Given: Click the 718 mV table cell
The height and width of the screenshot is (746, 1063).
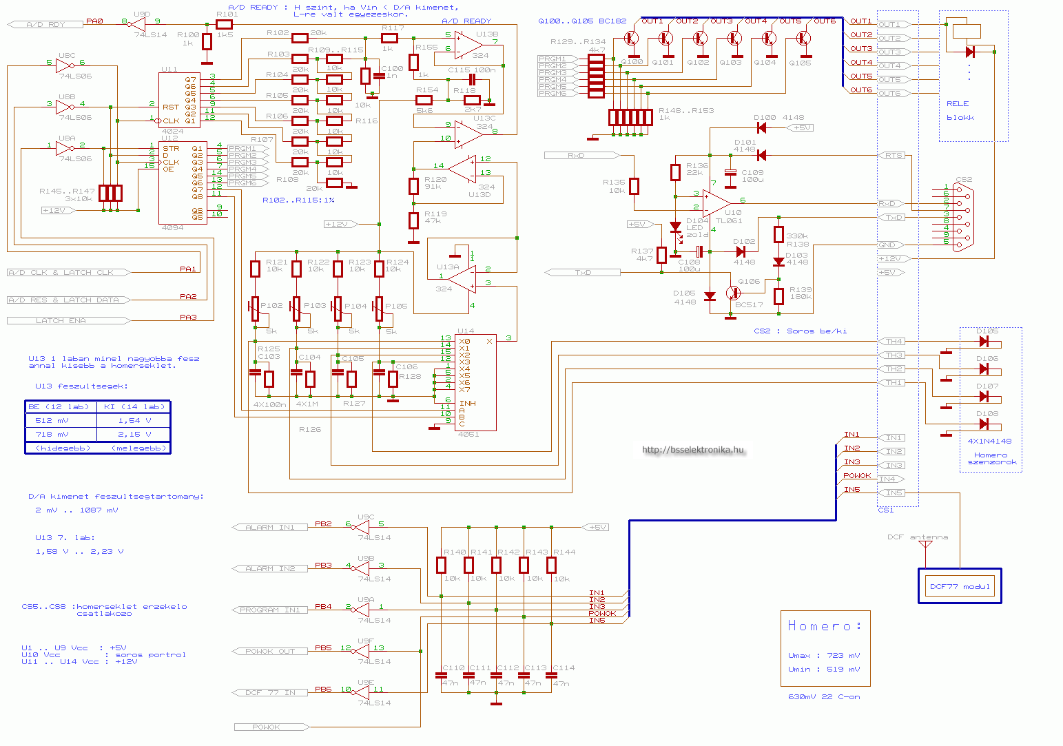Looking at the screenshot, I should point(61,434).
